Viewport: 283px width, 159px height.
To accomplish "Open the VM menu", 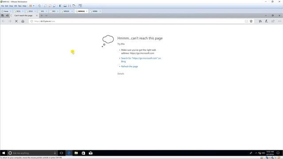I will click(x=15, y=6).
